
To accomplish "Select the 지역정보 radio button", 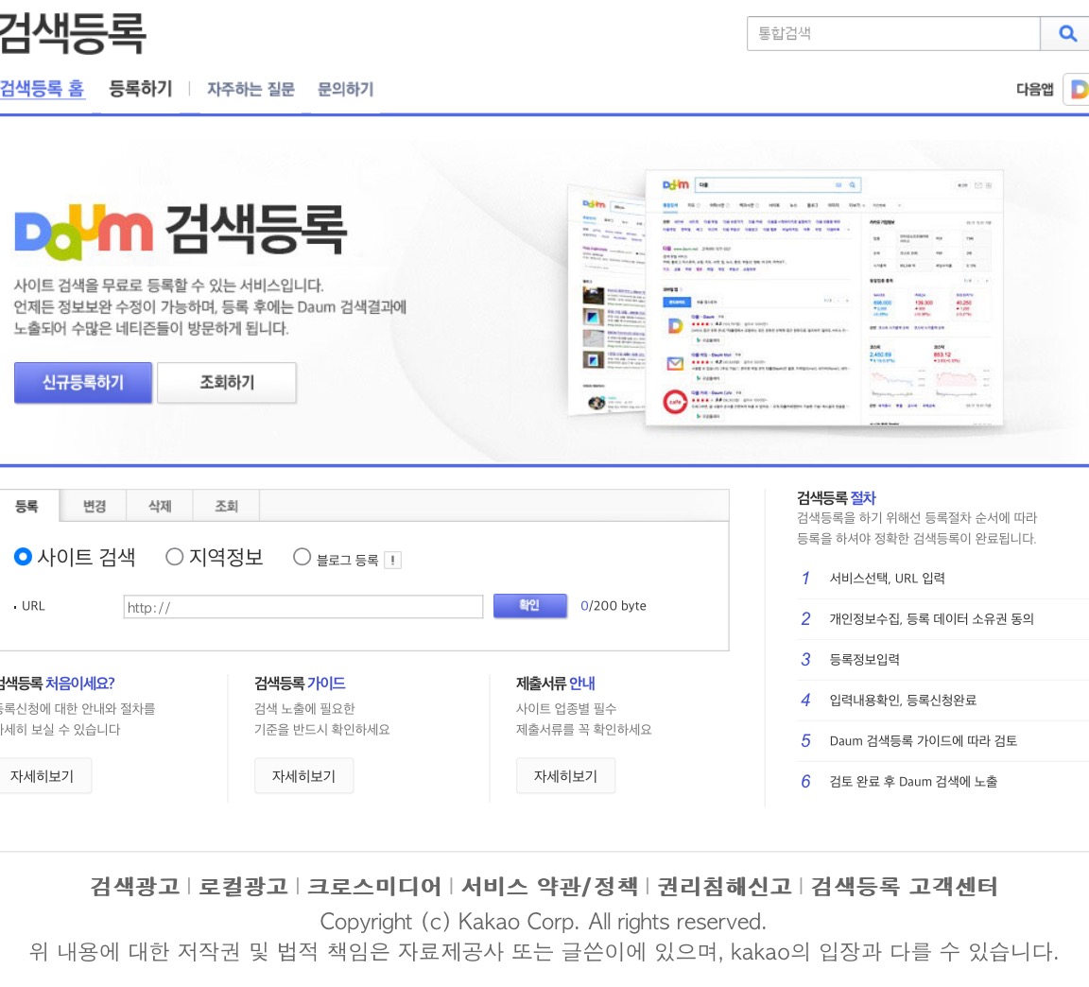I will pyautogui.click(x=174, y=556).
